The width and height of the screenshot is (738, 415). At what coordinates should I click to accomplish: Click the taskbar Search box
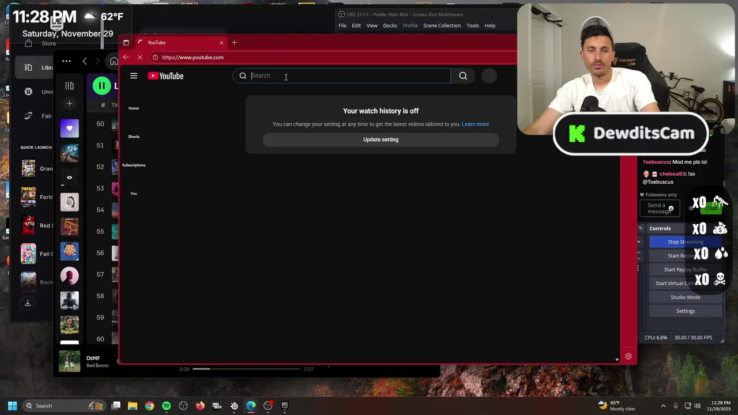click(x=63, y=406)
